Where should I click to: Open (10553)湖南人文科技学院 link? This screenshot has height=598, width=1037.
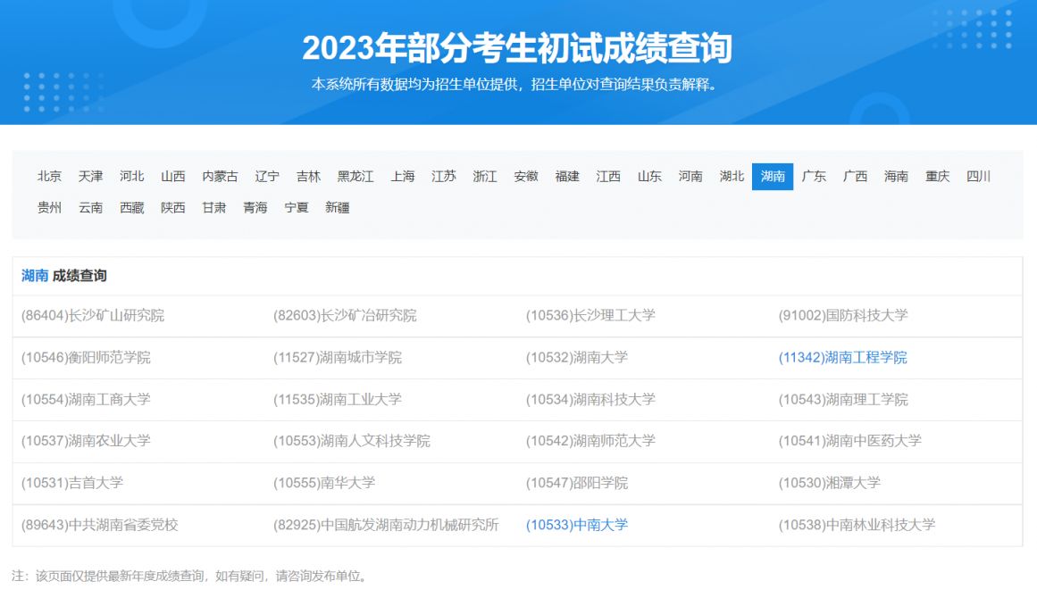pos(352,441)
